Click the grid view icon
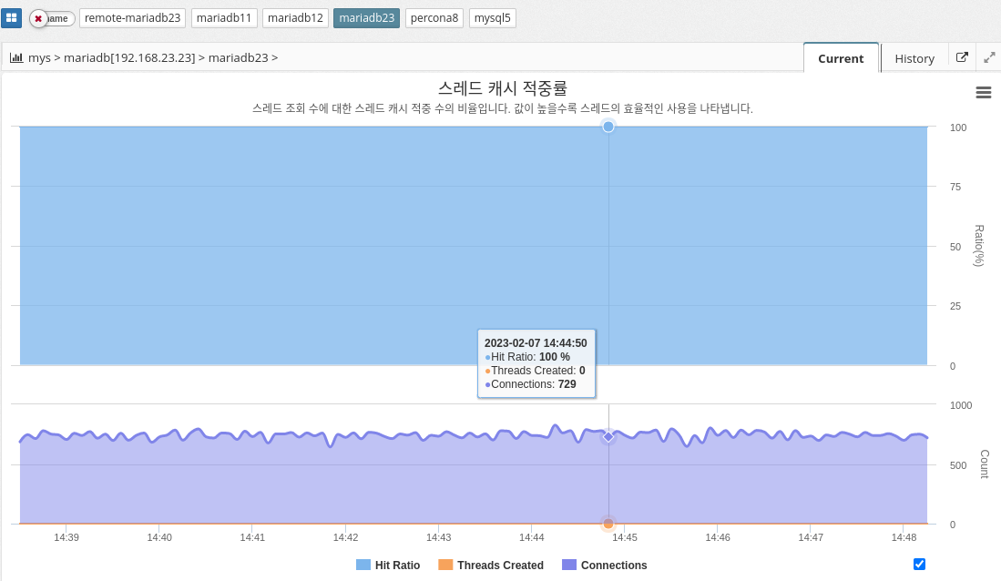This screenshot has height=581, width=1001. tap(11, 18)
